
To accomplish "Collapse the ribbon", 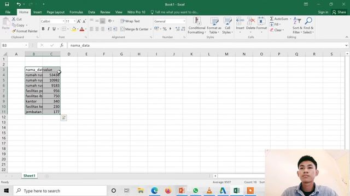I will click(347, 37).
